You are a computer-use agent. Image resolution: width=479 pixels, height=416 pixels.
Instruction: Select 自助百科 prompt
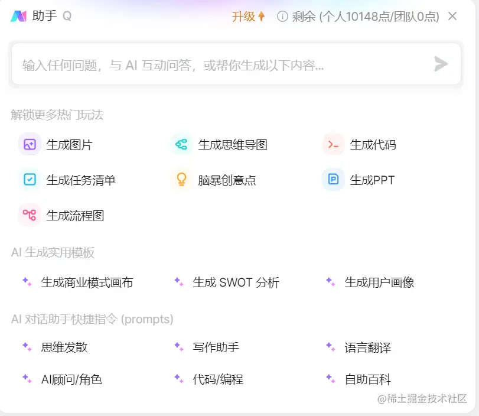click(367, 379)
